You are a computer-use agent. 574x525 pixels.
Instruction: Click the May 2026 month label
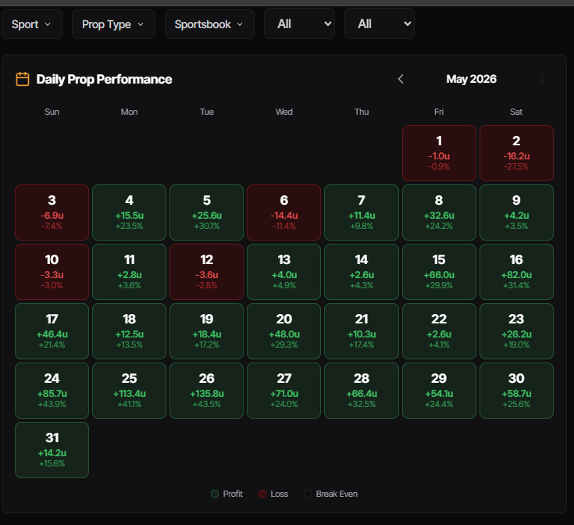(472, 79)
